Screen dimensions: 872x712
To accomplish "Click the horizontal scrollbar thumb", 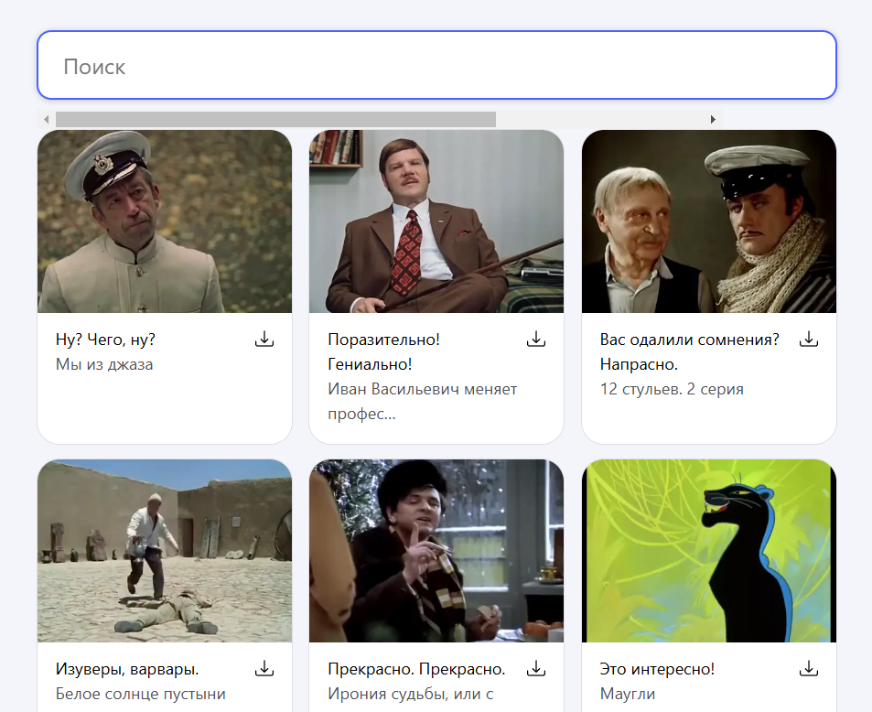I will 275,119.
